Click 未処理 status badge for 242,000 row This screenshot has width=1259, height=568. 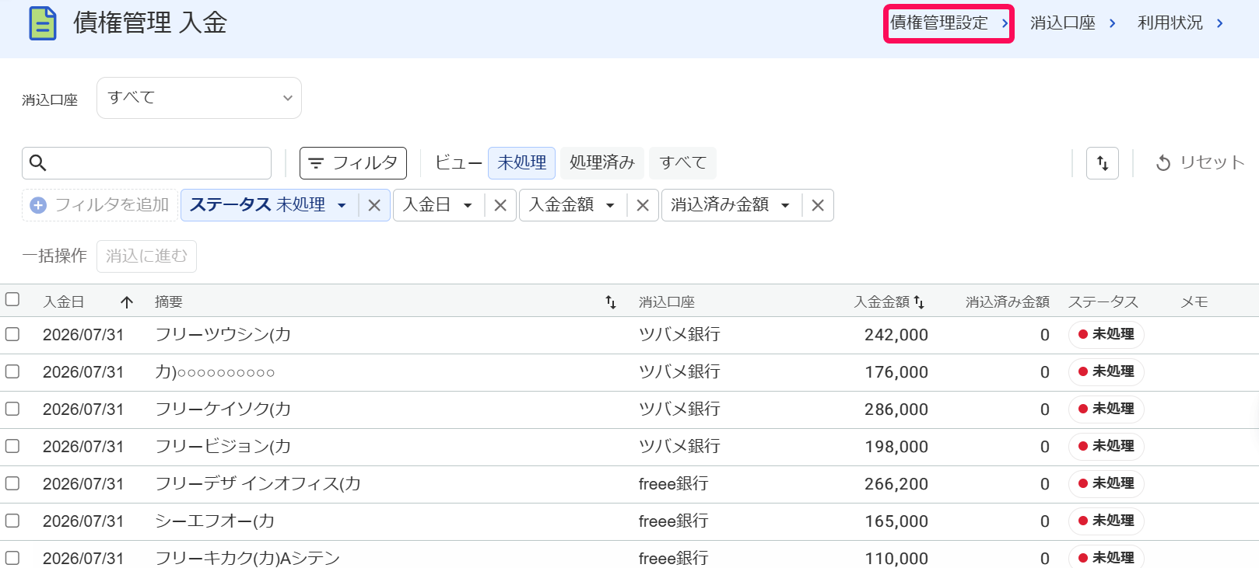(x=1106, y=334)
